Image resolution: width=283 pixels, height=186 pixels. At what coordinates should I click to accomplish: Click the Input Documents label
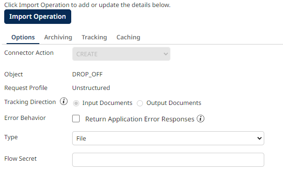107,103
